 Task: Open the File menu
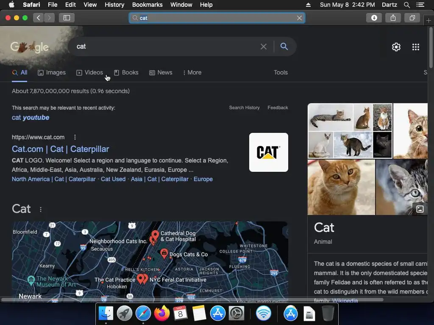52,5
